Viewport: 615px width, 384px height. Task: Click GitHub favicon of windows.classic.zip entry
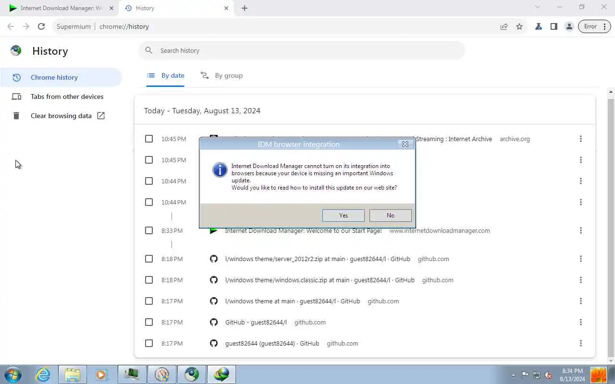pyautogui.click(x=214, y=280)
